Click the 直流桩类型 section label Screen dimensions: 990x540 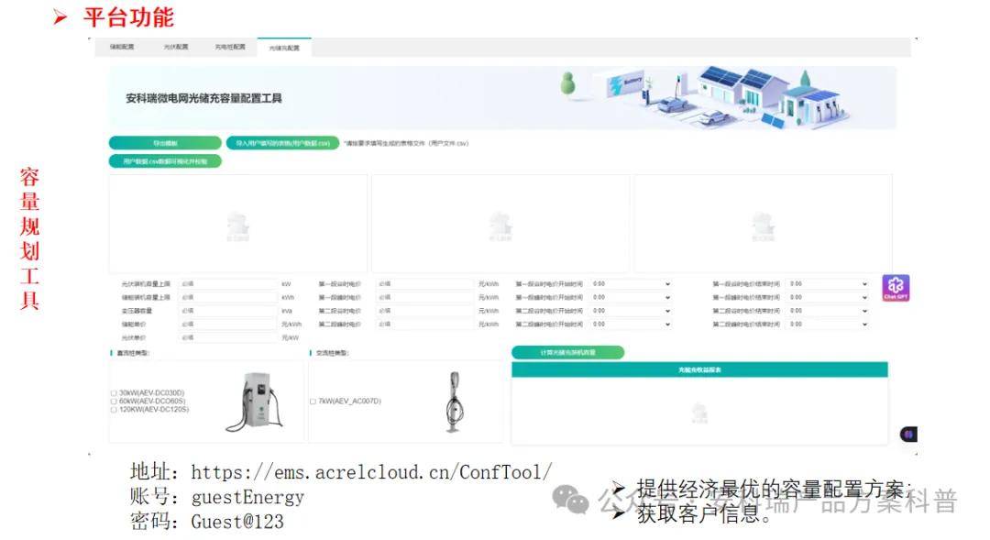tap(133, 352)
